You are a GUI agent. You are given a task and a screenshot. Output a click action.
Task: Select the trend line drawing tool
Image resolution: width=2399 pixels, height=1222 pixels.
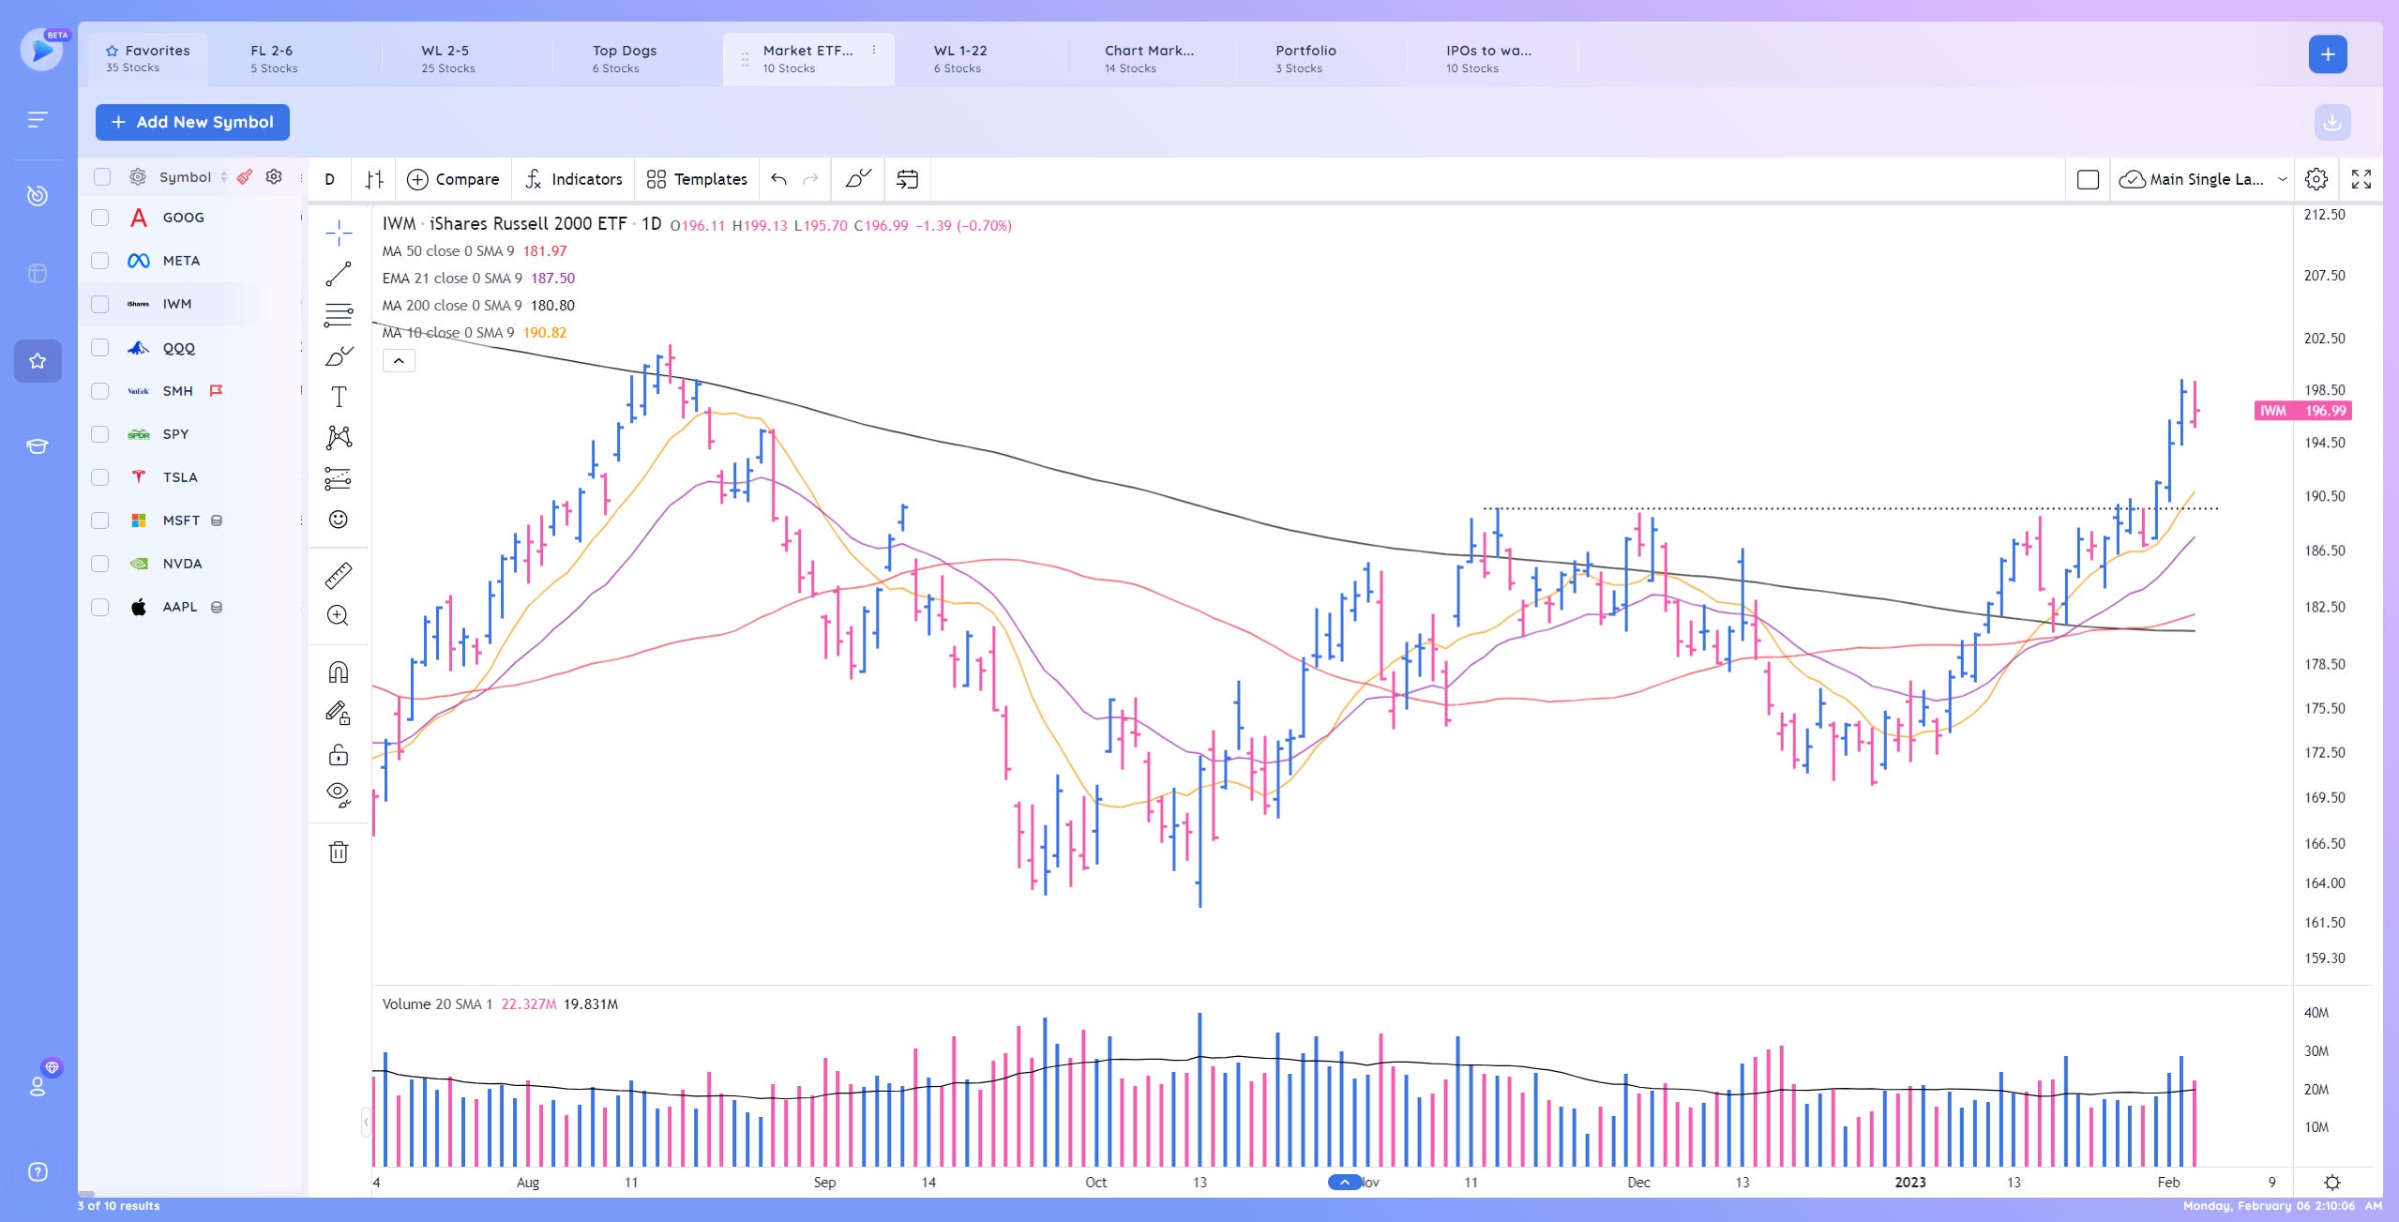339,274
